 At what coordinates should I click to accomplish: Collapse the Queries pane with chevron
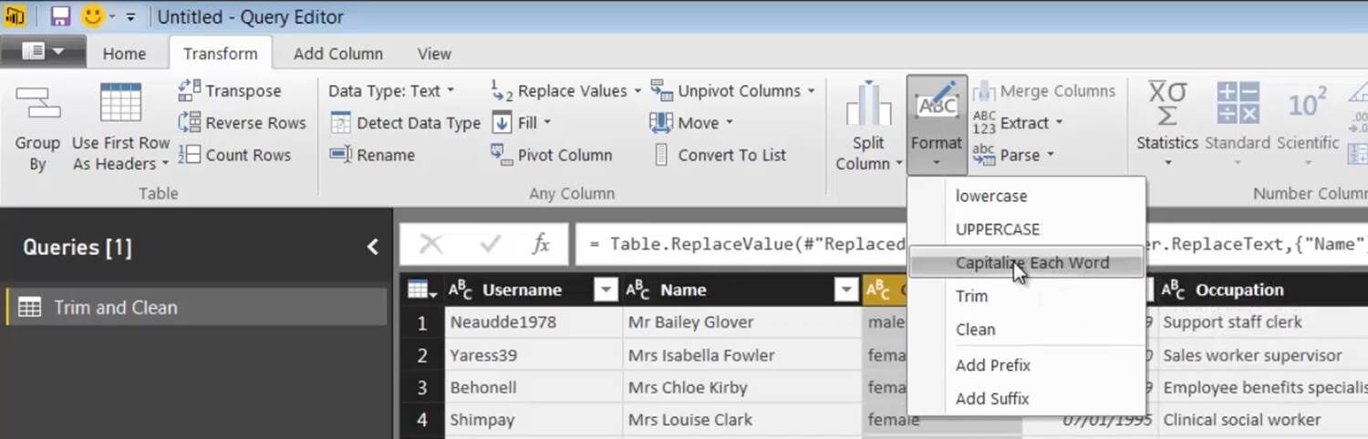point(372,247)
